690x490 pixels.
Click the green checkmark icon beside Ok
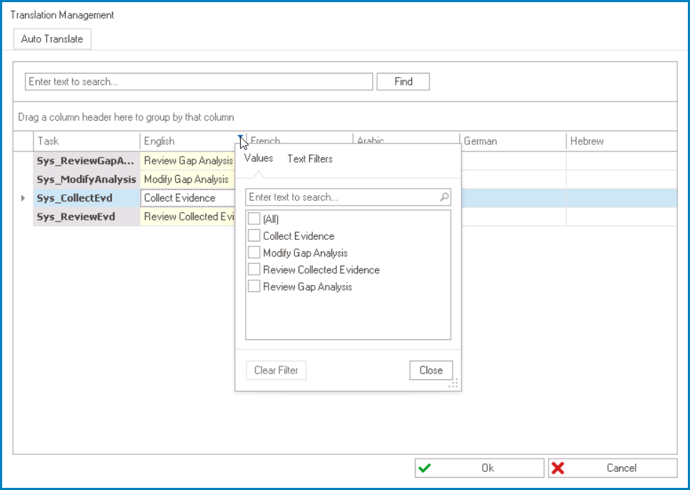pos(426,468)
